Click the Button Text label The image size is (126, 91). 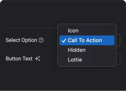(x=19, y=59)
